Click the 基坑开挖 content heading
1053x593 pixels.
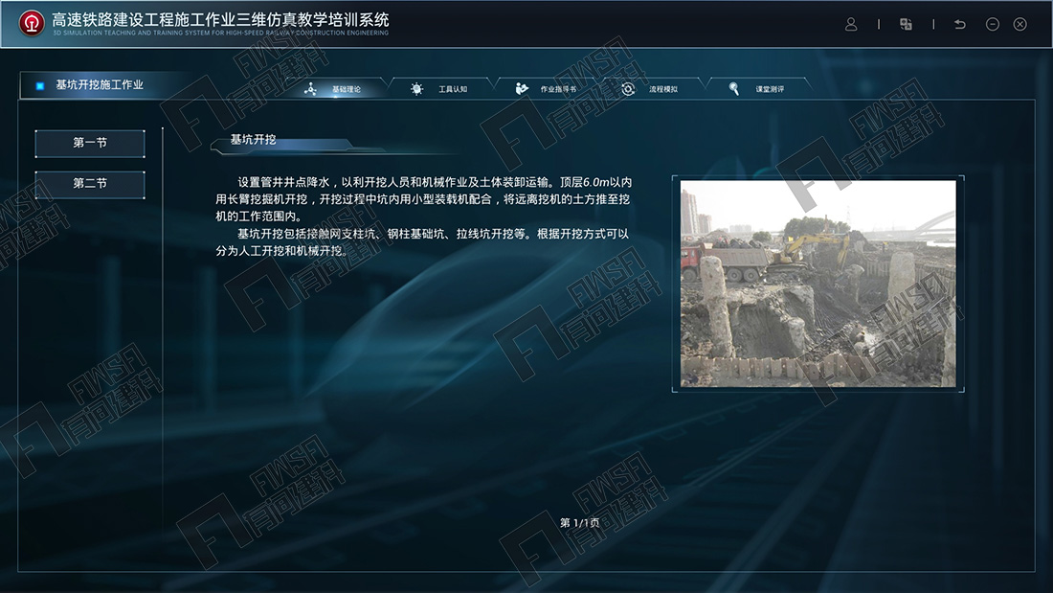[x=253, y=140]
